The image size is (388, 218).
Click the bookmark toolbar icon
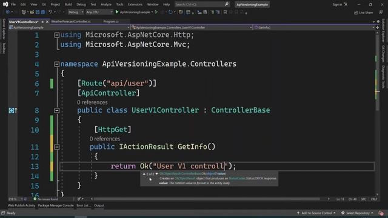pyautogui.click(x=225, y=12)
